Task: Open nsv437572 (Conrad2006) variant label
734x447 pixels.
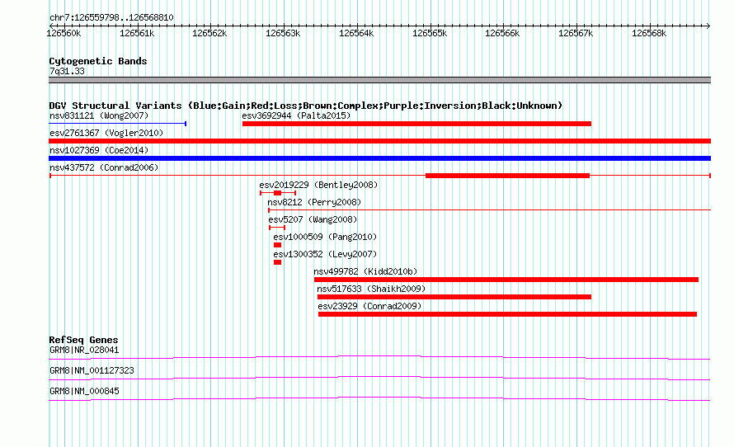Action: tap(104, 167)
